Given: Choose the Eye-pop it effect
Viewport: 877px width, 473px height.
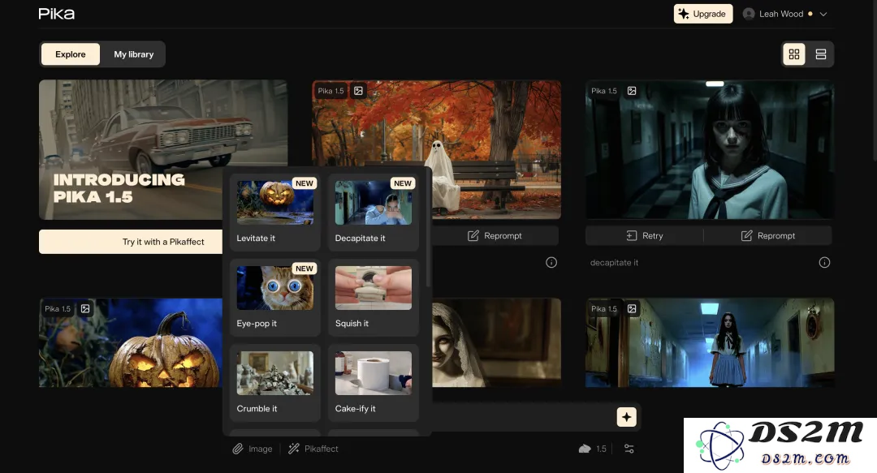Looking at the screenshot, I should (x=274, y=298).
